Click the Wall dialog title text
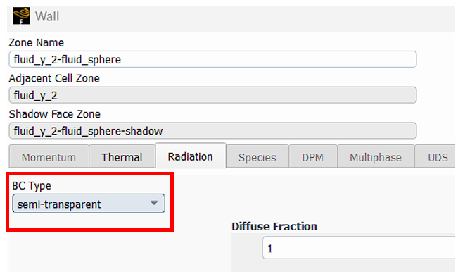This screenshot has width=458, height=279. click(x=47, y=16)
